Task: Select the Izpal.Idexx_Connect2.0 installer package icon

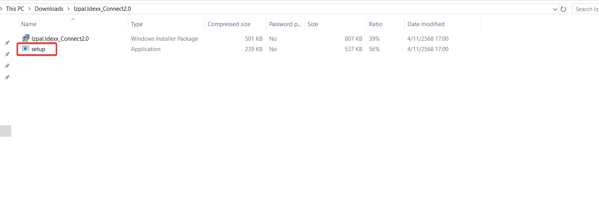Action: tap(26, 38)
